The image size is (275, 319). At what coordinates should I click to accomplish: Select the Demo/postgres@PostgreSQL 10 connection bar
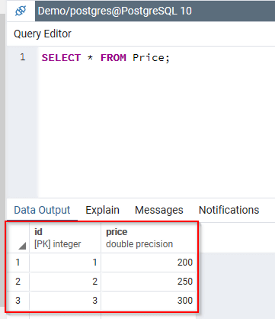pyautogui.click(x=155, y=11)
